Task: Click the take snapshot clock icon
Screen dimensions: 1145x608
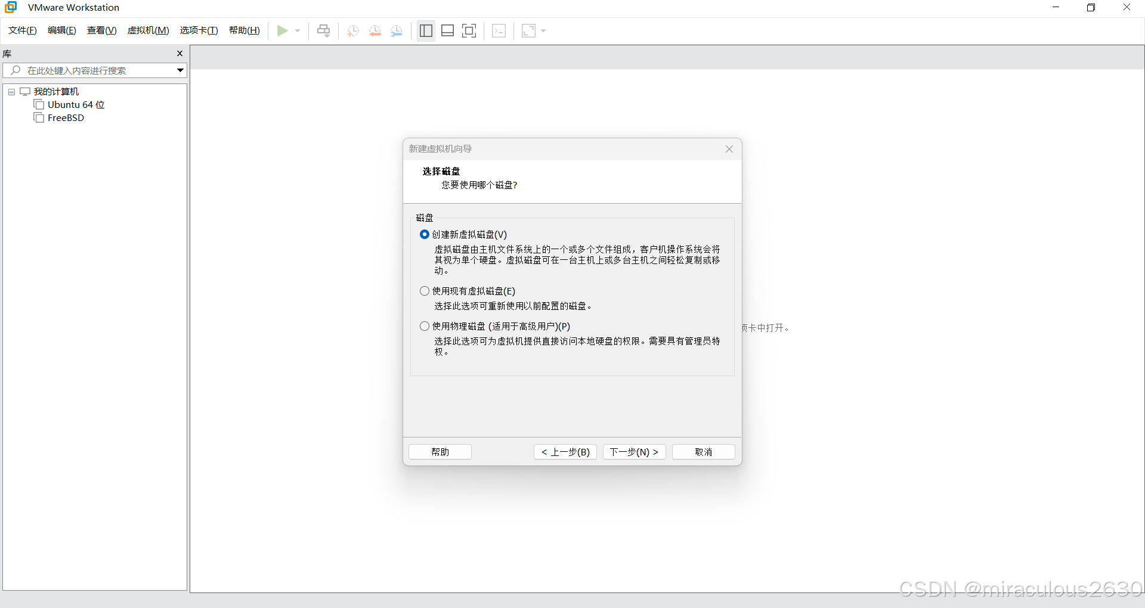Action: [x=353, y=31]
